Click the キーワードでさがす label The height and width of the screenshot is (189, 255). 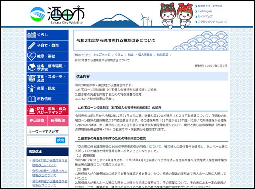[x=43, y=132]
